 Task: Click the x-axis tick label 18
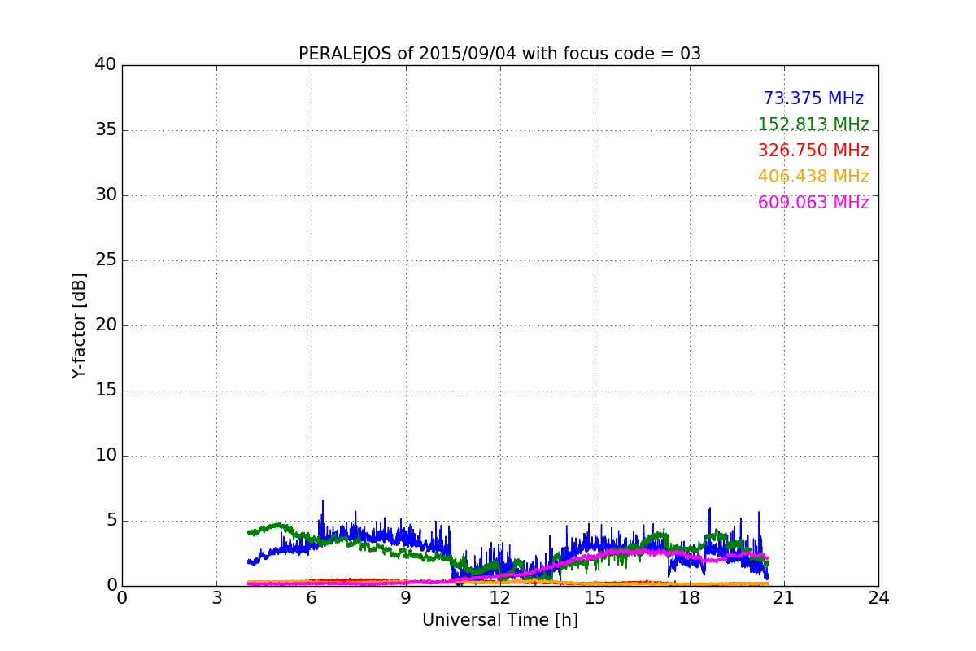(x=689, y=597)
